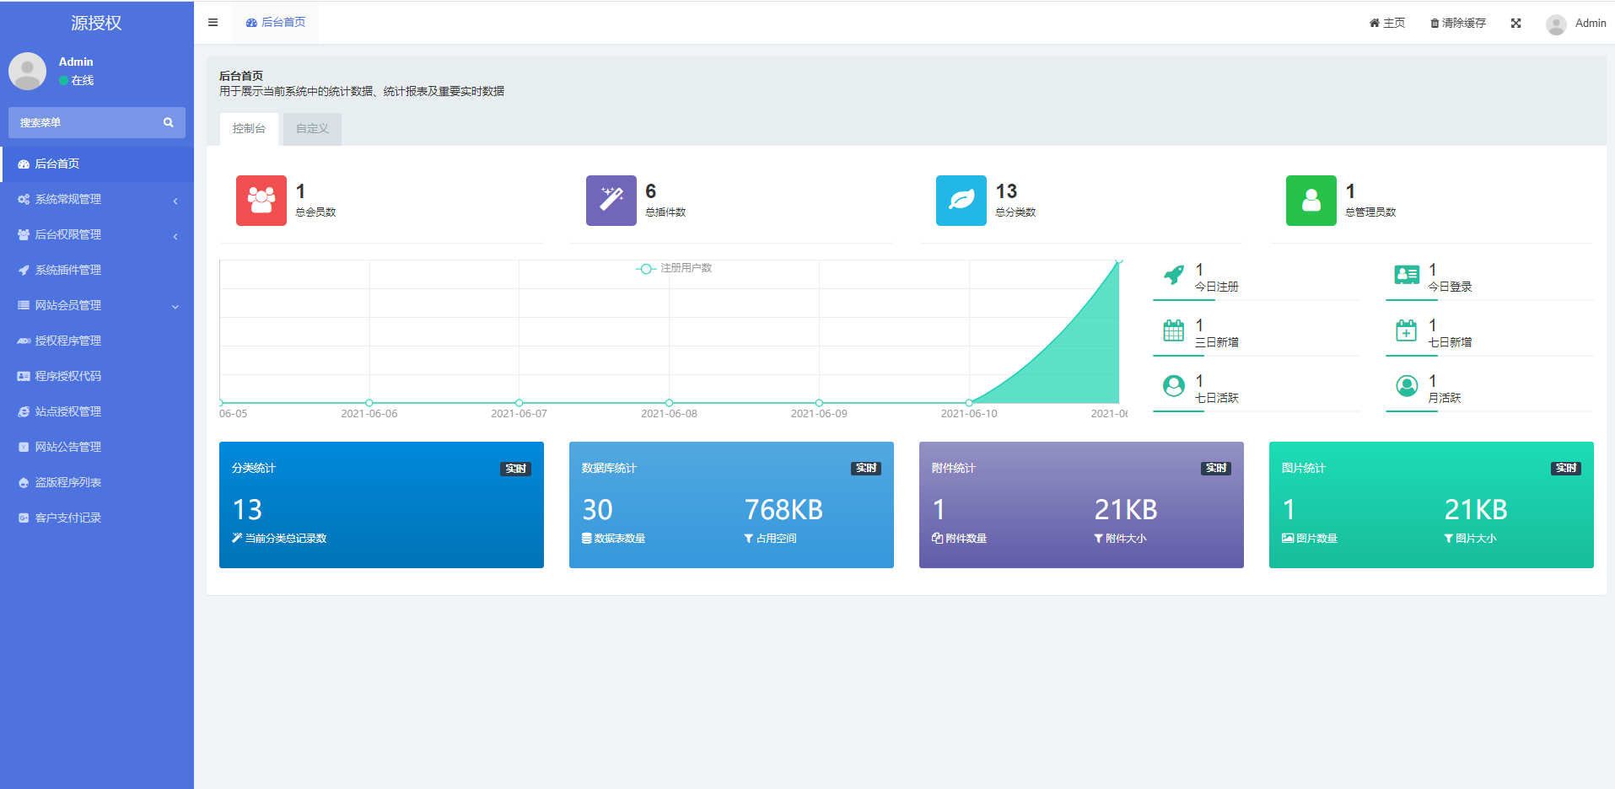Image resolution: width=1615 pixels, height=789 pixels.
Task: Click the 搜索菜单 search input field
Action: pyautogui.click(x=84, y=123)
